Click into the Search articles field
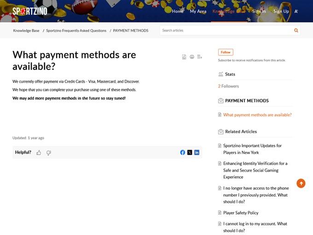 (x=226, y=30)
